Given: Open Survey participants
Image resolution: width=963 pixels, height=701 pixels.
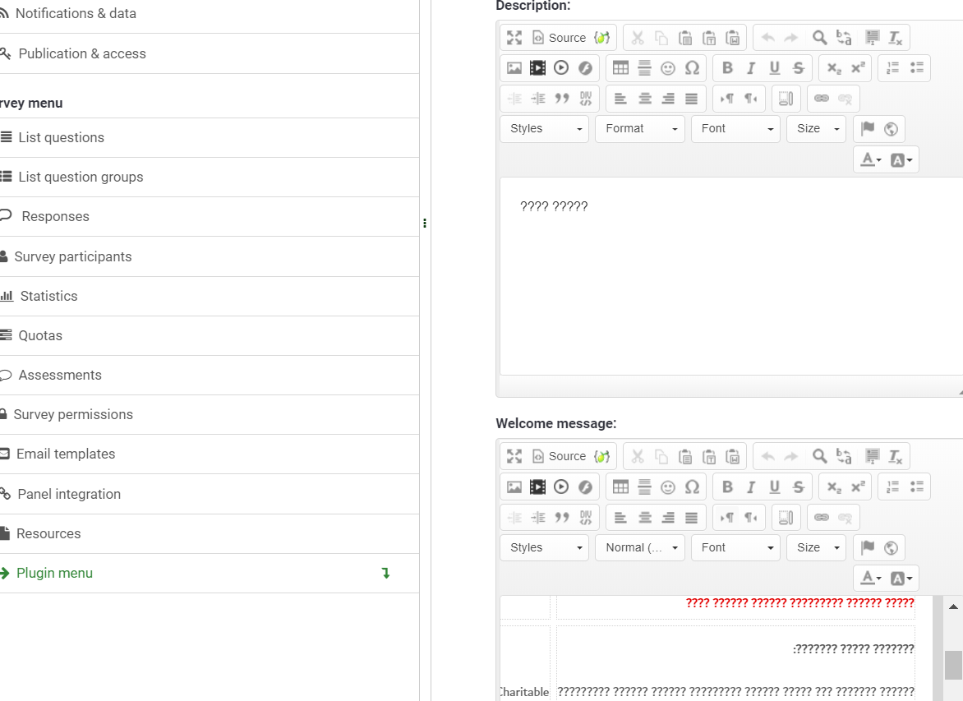Looking at the screenshot, I should click(x=210, y=256).
